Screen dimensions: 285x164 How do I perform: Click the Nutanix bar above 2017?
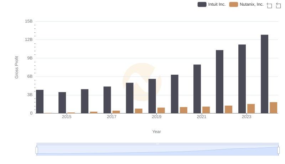(116, 112)
